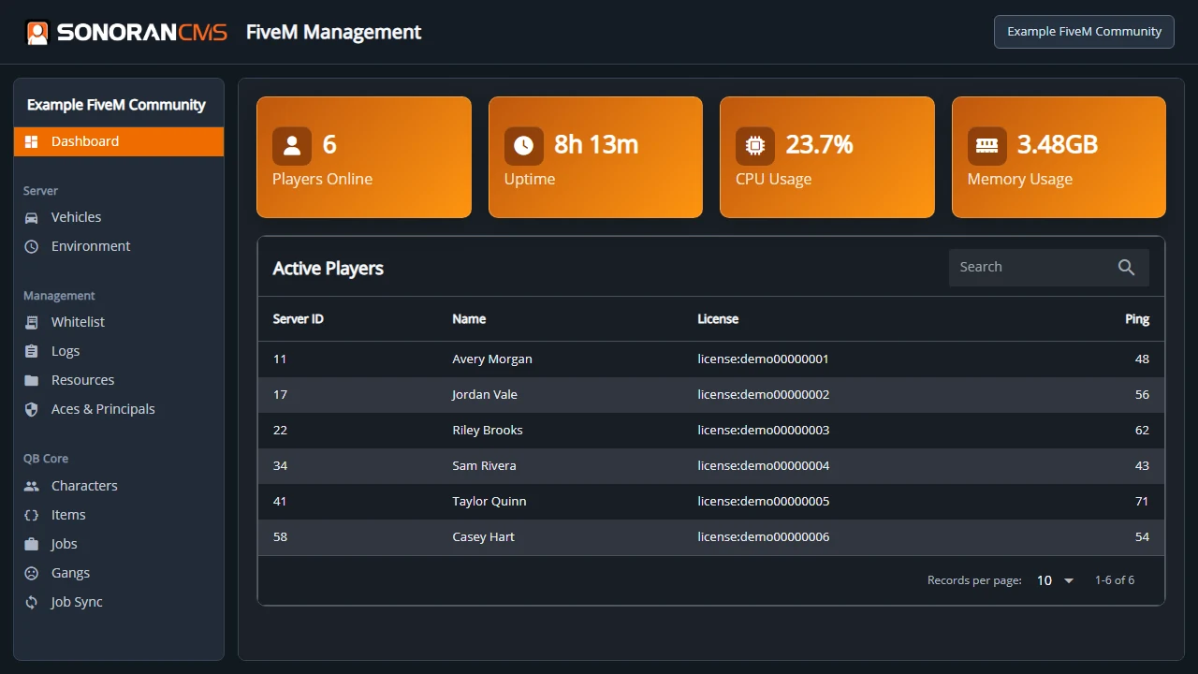The image size is (1198, 674).
Task: Click the Active Players search field
Action: tap(1048, 268)
